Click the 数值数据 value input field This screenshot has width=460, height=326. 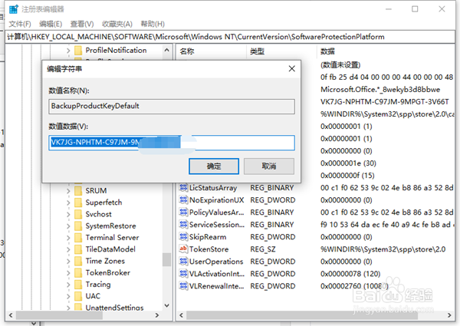point(172,143)
